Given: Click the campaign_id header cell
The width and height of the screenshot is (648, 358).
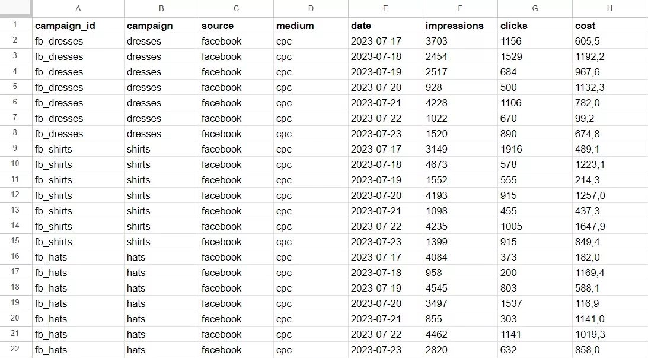Looking at the screenshot, I should pos(78,26).
